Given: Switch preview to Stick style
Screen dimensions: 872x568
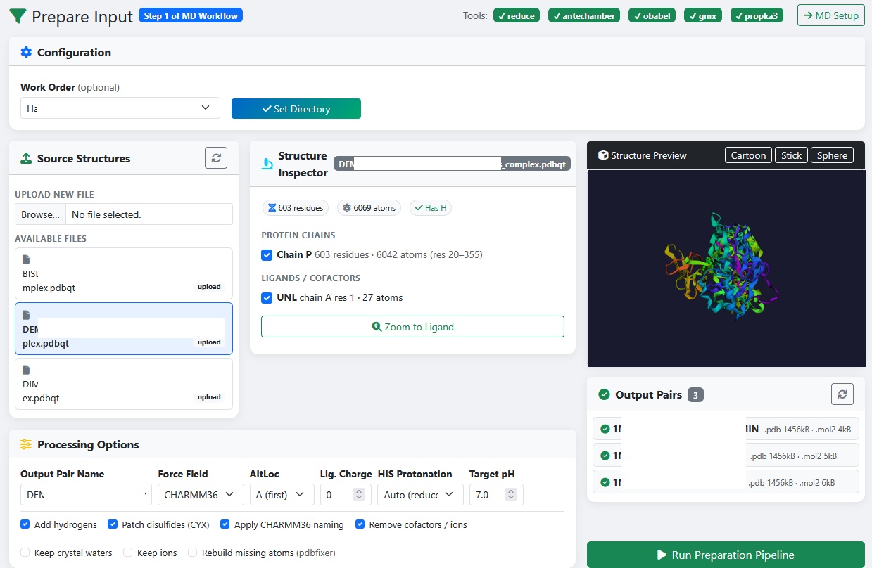Looking at the screenshot, I should 791,155.
